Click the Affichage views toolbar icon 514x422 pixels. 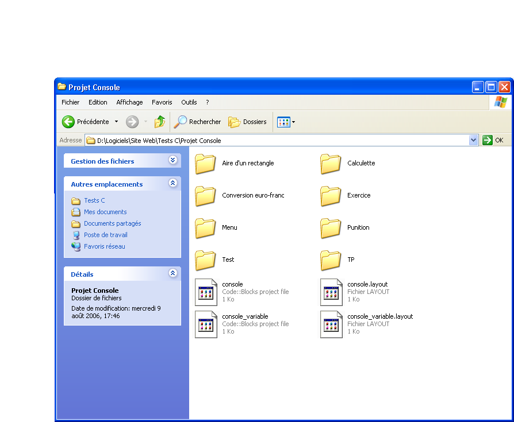click(283, 121)
